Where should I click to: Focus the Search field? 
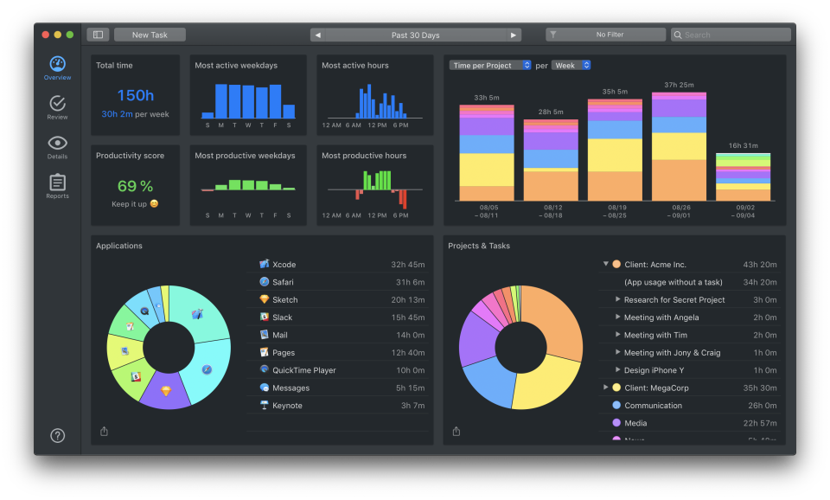(x=731, y=35)
